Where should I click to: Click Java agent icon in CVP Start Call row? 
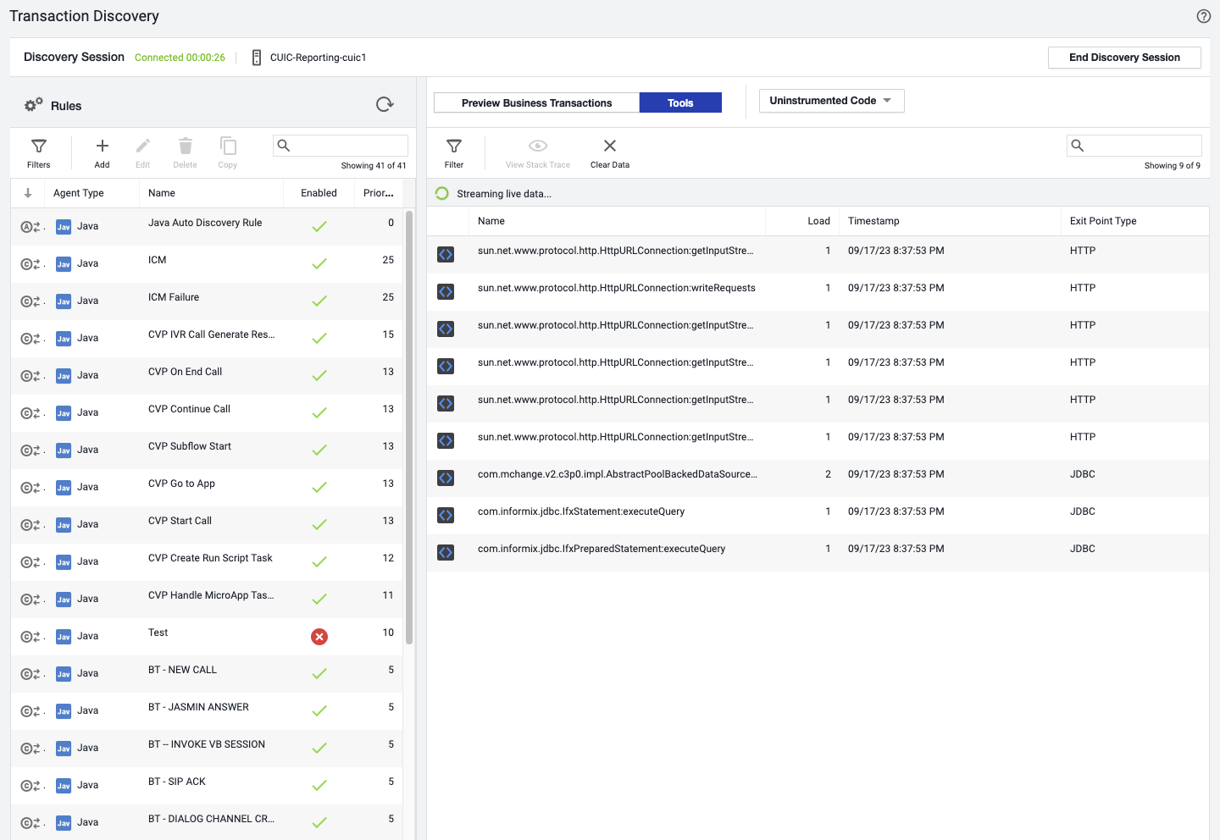click(x=64, y=525)
